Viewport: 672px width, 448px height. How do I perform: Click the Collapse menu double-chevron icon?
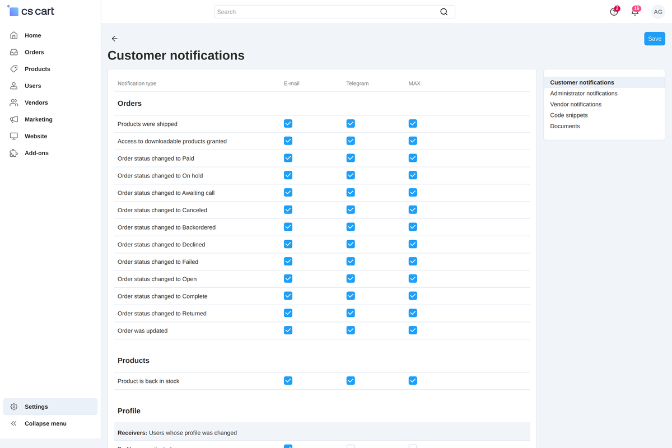point(14,423)
